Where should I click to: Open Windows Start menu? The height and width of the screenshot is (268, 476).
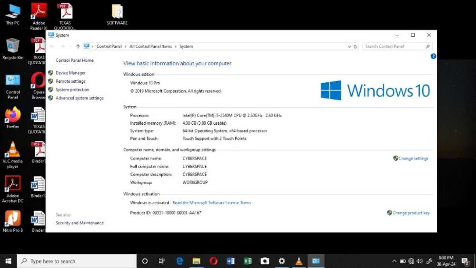[x=8, y=261]
